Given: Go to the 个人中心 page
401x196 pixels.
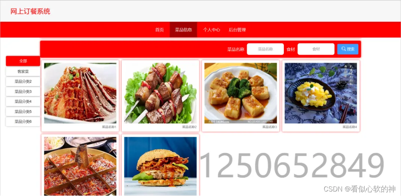Looking at the screenshot, I should 211,30.
